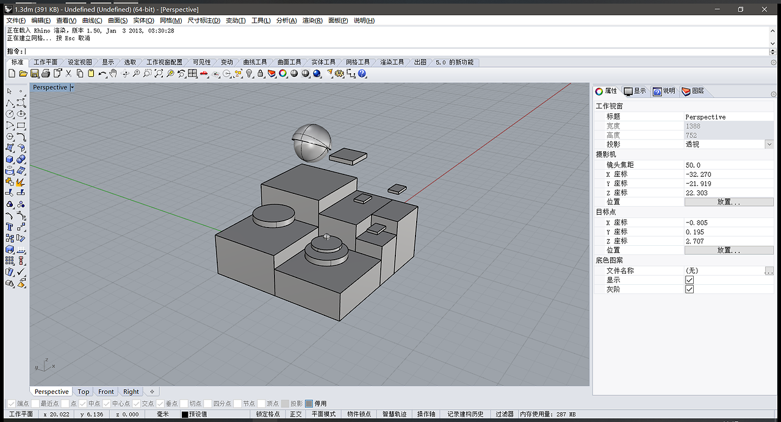Screen dimensions: 781x422
Task: Toggle the 最近点 osnap checkbox
Action: 35,404
